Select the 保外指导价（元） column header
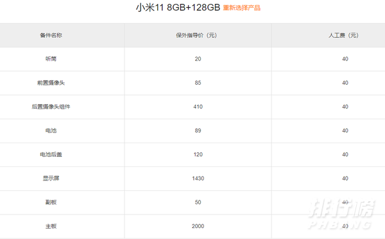This screenshot has width=385, height=239. 196,35
